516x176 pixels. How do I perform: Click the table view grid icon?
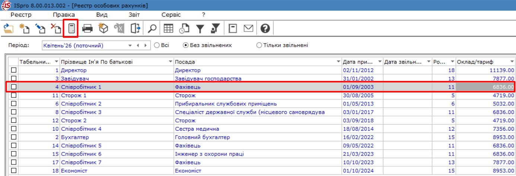pyautogui.click(x=168, y=29)
